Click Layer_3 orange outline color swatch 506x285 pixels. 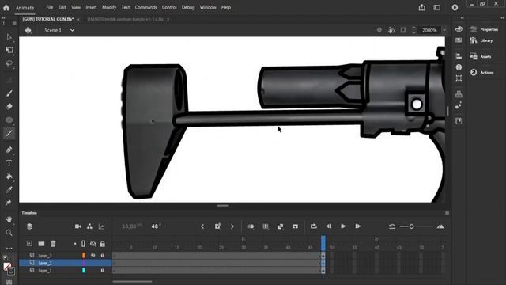[x=84, y=255]
